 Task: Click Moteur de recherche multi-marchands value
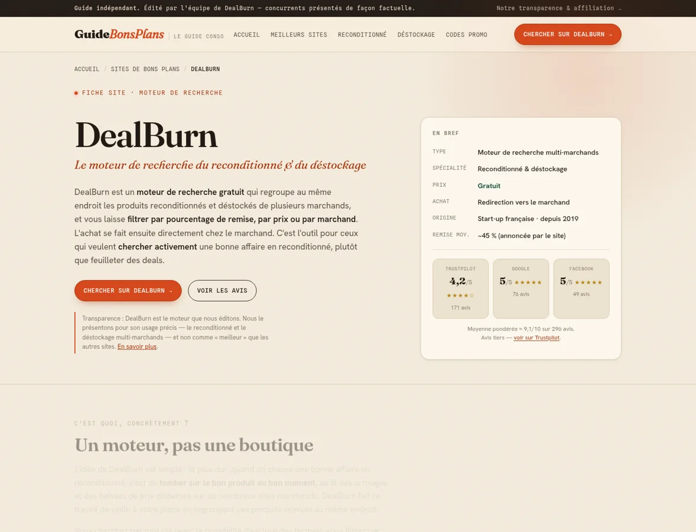point(538,153)
